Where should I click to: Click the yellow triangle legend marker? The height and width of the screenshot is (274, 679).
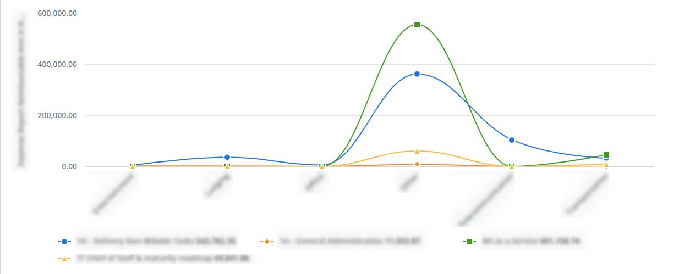64,259
